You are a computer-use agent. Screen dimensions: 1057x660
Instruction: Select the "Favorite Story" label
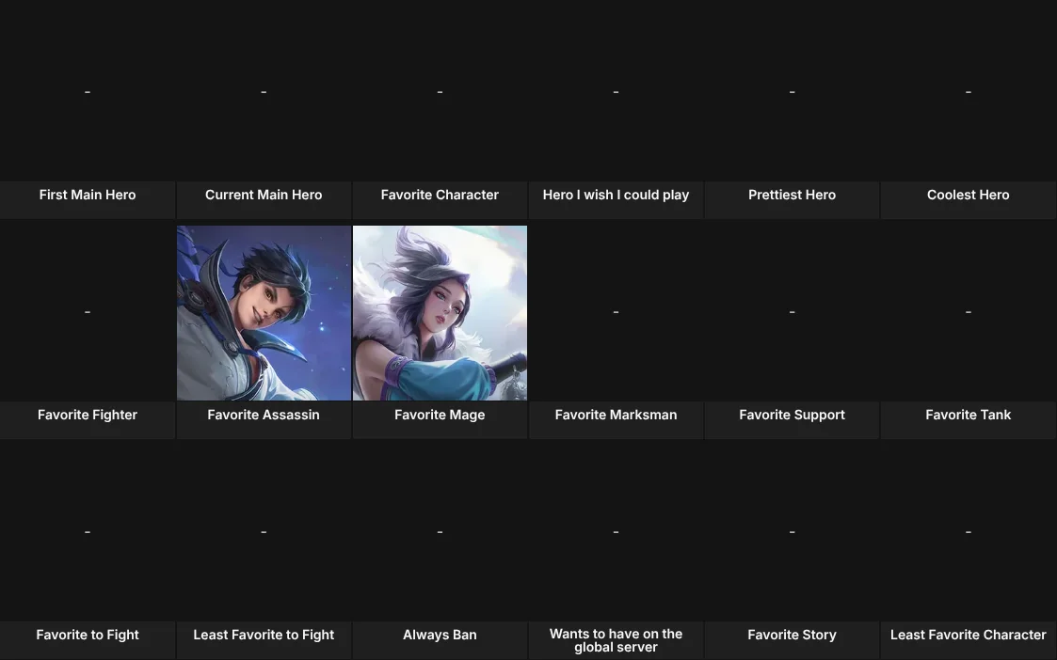click(x=793, y=635)
